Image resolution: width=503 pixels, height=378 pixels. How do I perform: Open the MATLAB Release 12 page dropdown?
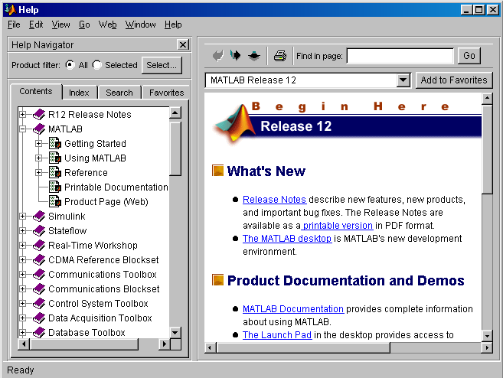(x=403, y=80)
